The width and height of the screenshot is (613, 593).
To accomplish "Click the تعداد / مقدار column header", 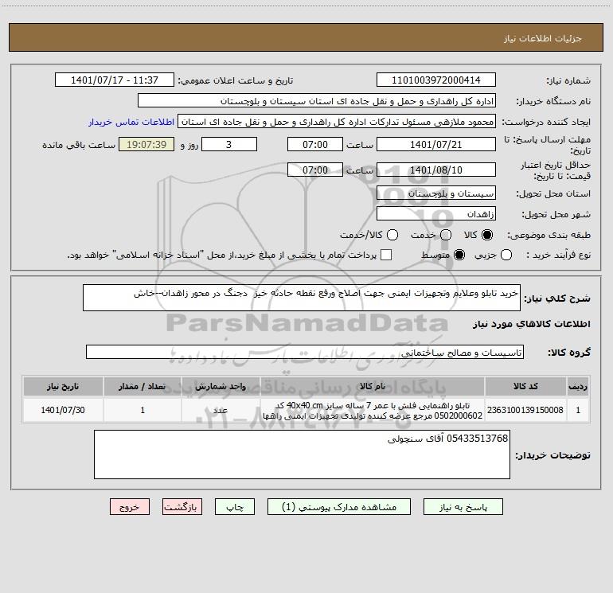I will (x=143, y=386).
